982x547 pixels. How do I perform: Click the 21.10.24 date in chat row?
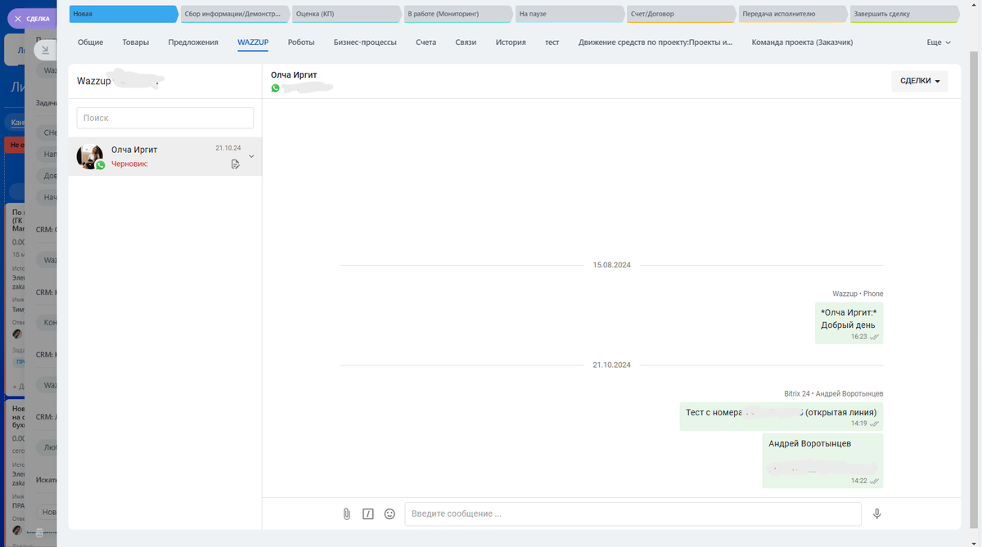(x=227, y=148)
